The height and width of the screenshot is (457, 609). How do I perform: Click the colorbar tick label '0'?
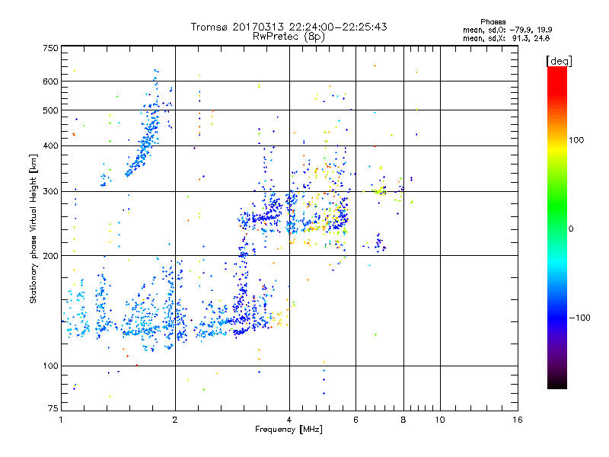pos(571,228)
